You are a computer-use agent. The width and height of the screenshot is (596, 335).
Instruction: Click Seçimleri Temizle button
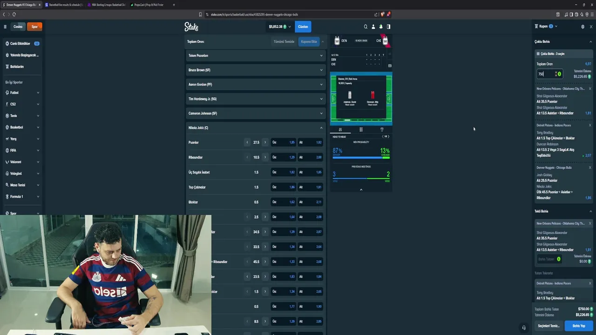pyautogui.click(x=549, y=326)
